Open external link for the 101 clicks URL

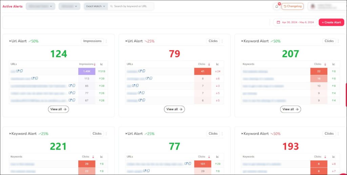coord(186,163)
